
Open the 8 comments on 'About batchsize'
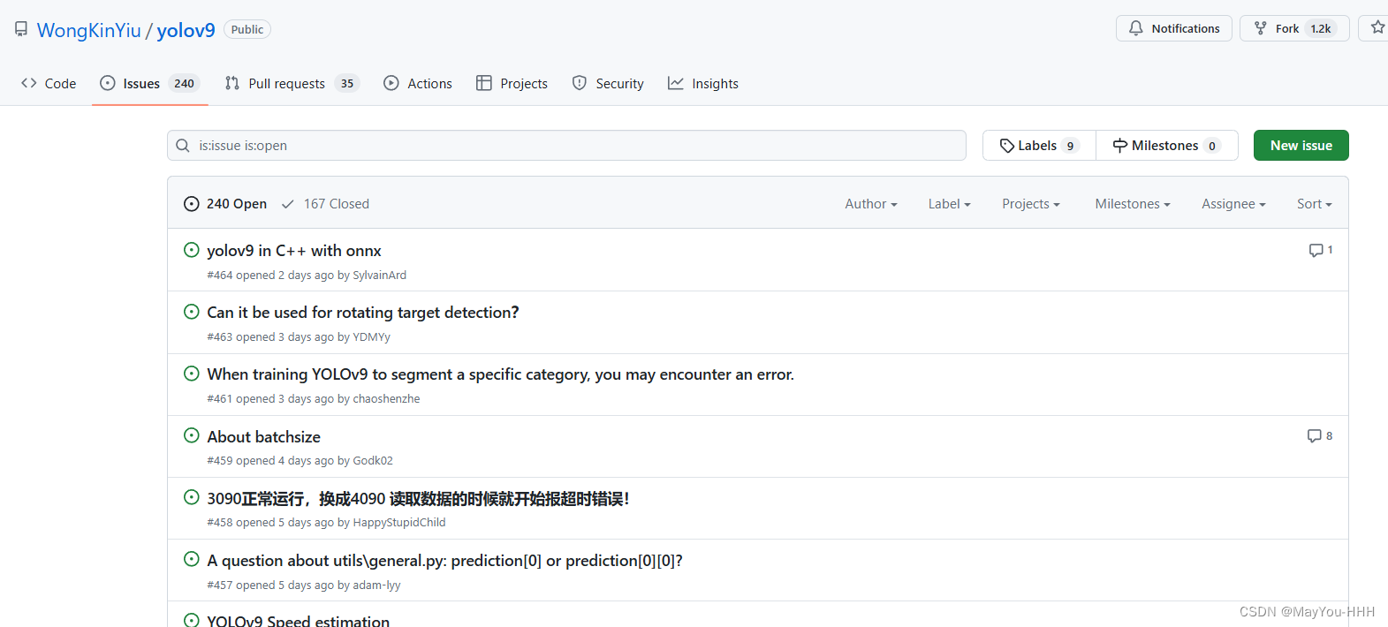click(1320, 435)
